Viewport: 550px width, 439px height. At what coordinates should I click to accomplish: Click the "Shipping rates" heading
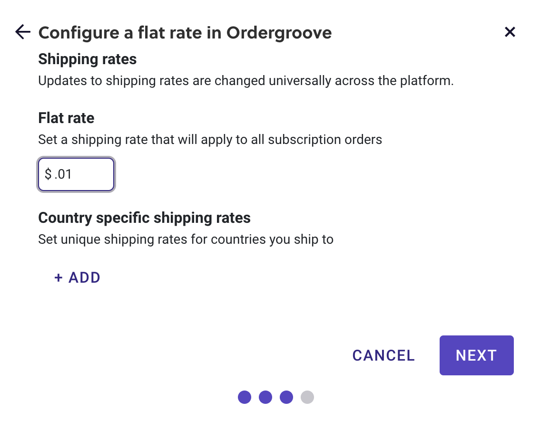click(88, 59)
